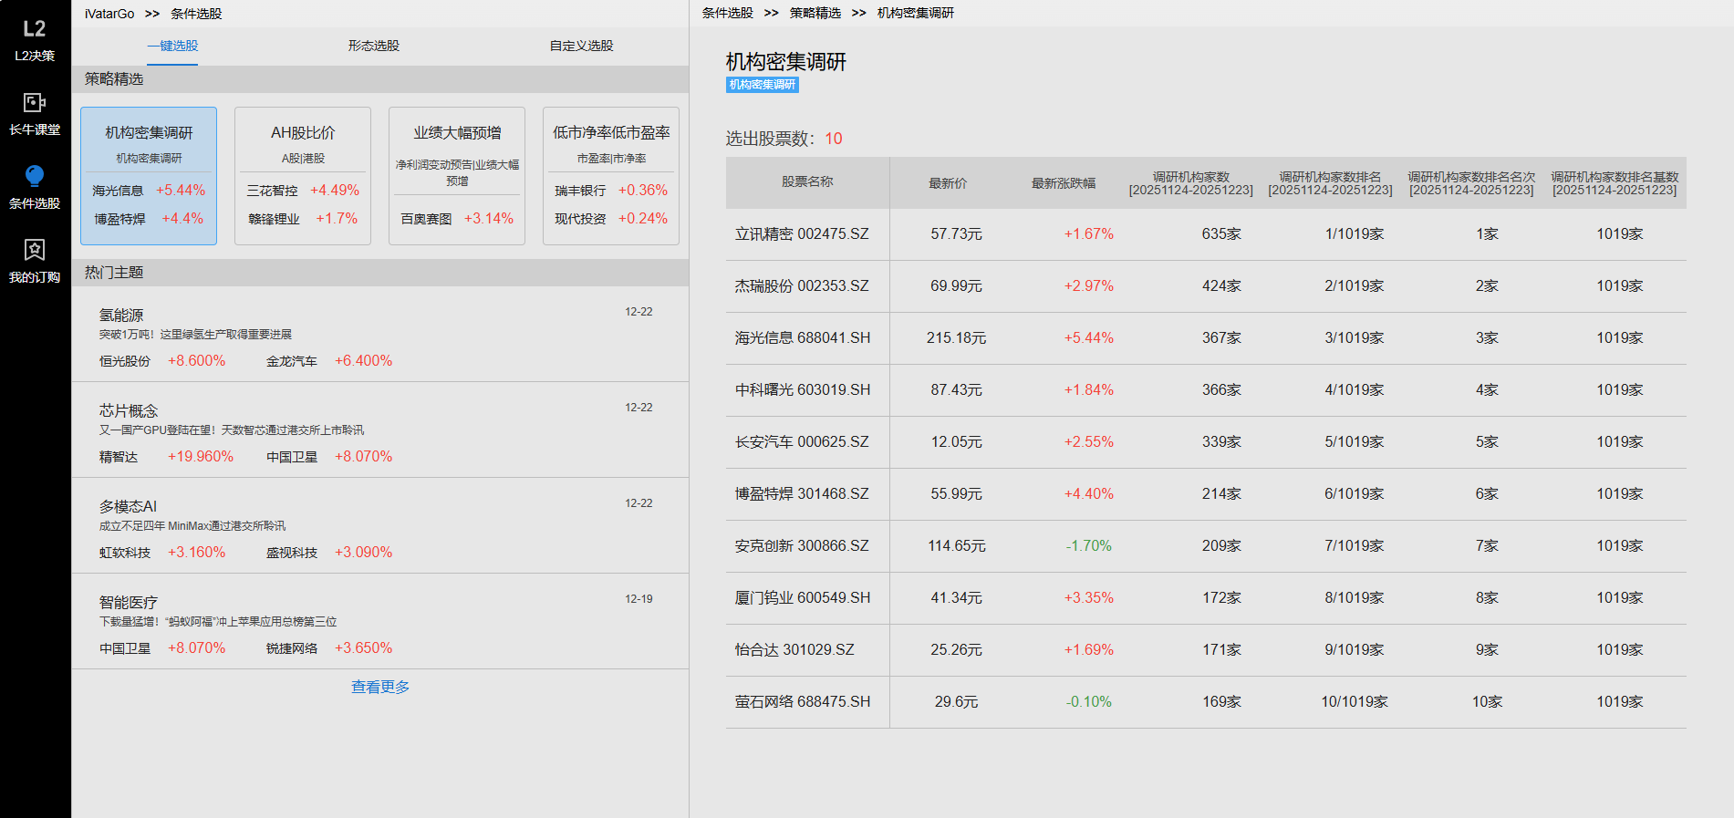
Task: Click the 最新价 column header
Action: [948, 183]
